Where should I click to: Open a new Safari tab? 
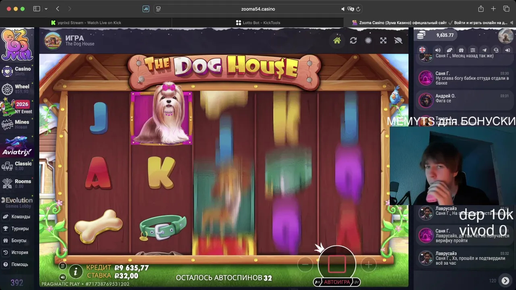[493, 9]
